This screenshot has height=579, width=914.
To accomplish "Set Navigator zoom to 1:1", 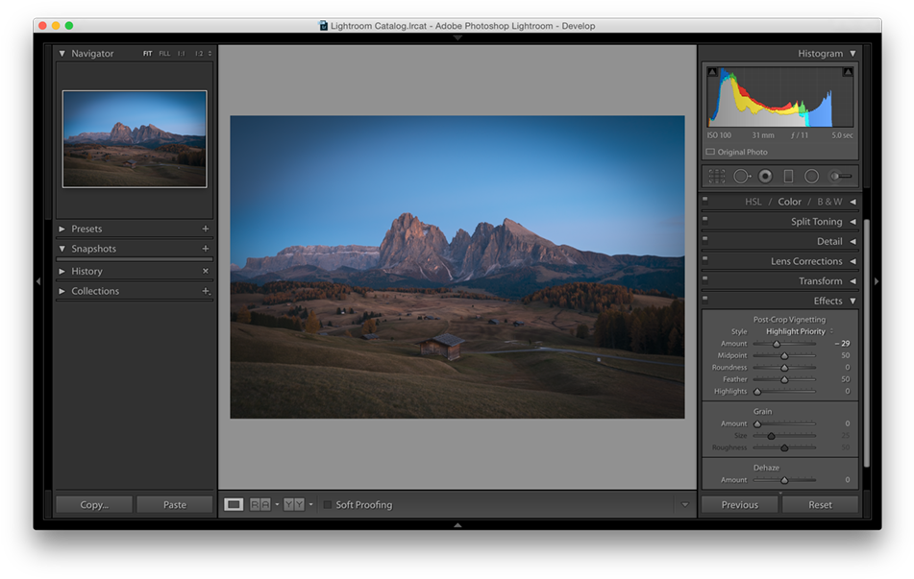I will click(x=182, y=53).
